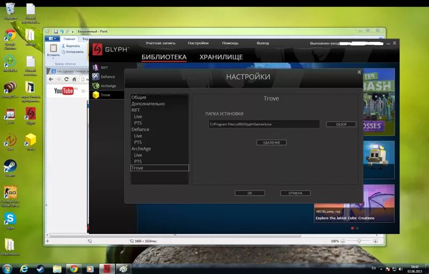Select Trove cube icon in library sidebar

pos(95,95)
